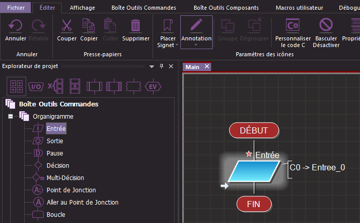Click the Couper scissors icon
The height and width of the screenshot is (223, 360).
pos(67,26)
